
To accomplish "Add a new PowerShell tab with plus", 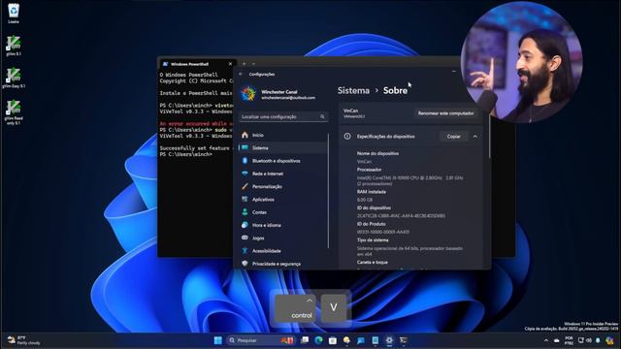I will (x=244, y=64).
